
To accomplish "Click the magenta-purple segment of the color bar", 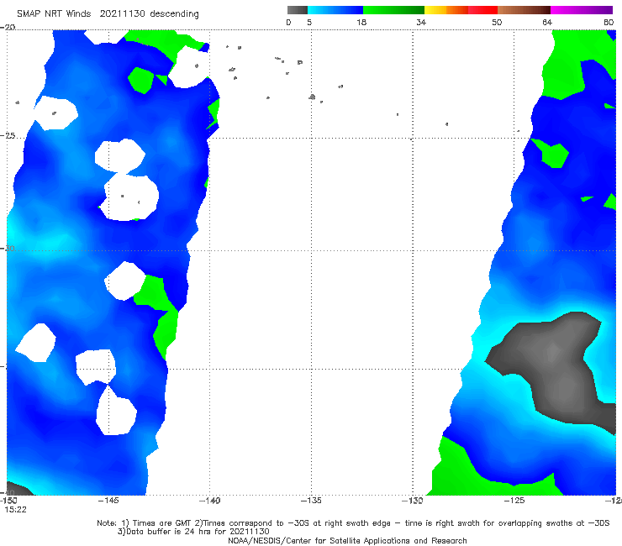I will (582, 10).
